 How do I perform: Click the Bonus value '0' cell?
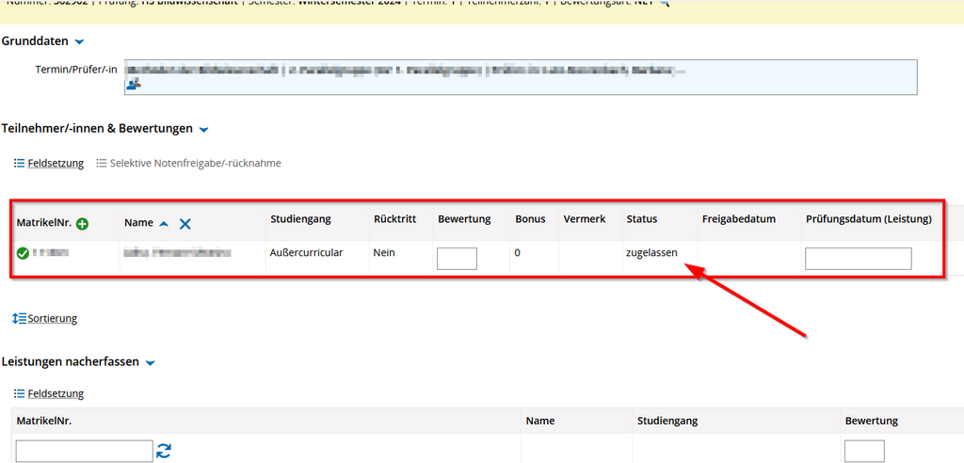tap(519, 253)
